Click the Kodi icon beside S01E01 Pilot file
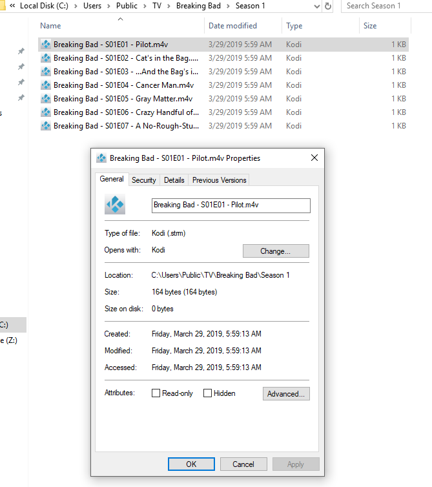This screenshot has width=432, height=487. (x=46, y=45)
